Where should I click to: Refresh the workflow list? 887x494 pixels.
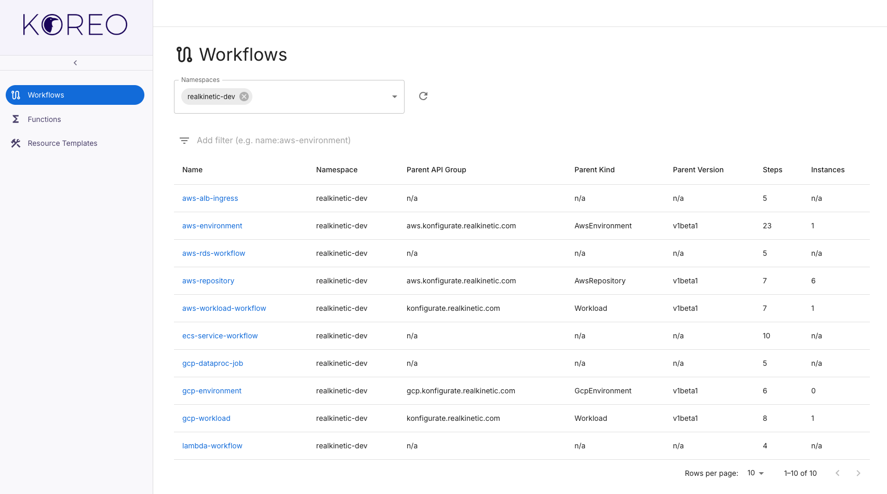(x=423, y=96)
